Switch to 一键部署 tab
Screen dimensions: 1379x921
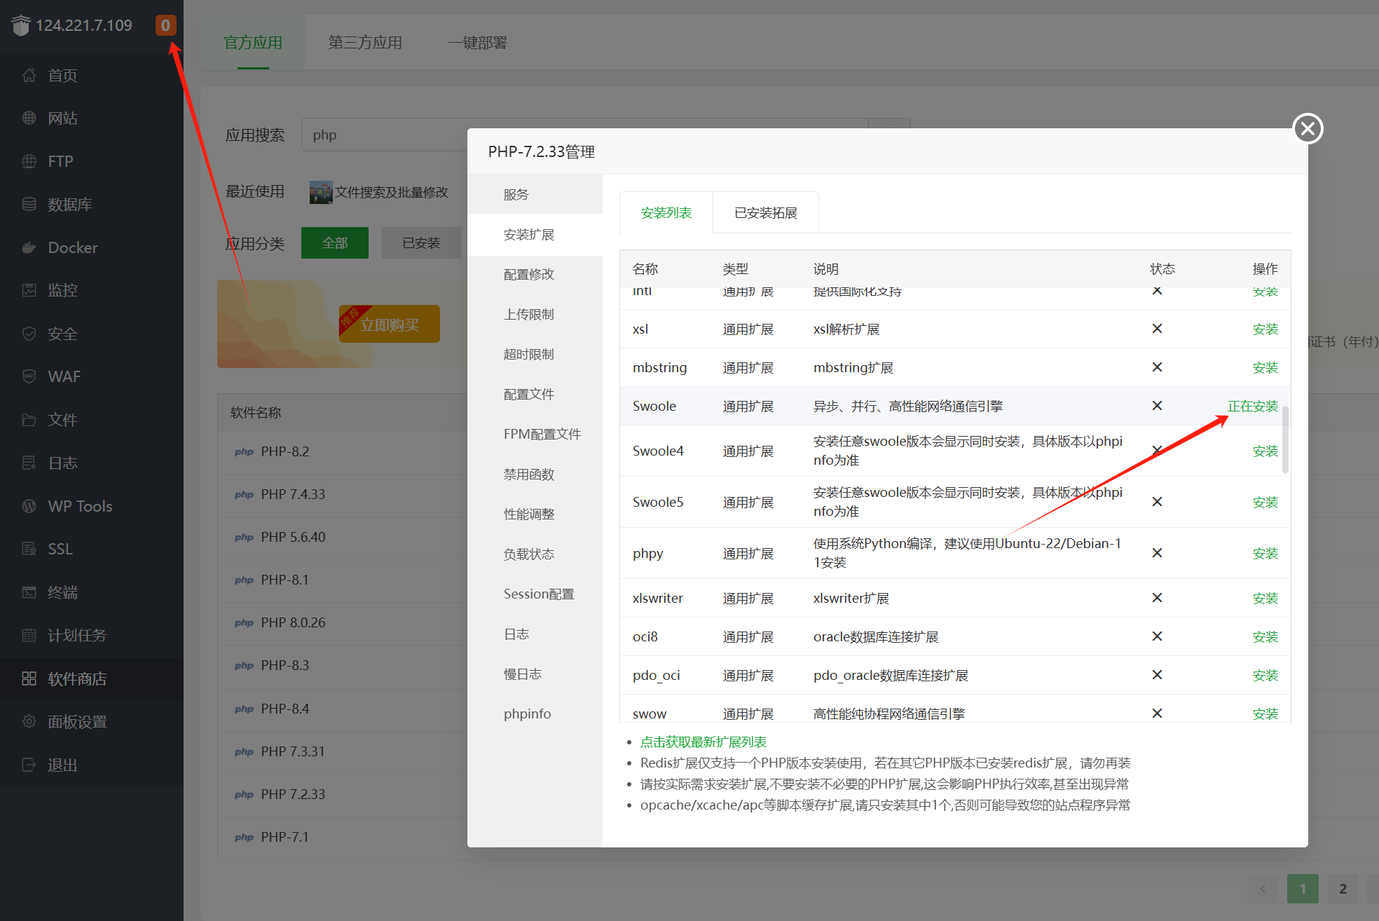point(477,43)
